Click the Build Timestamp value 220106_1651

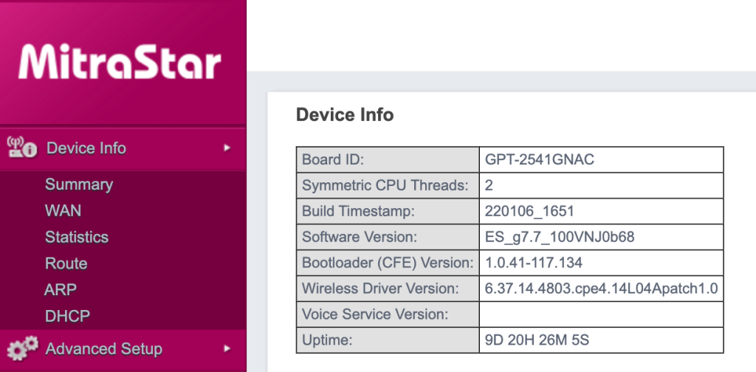click(x=529, y=211)
